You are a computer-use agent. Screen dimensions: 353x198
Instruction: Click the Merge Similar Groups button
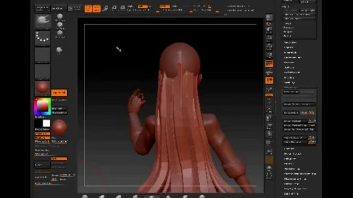click(299, 104)
